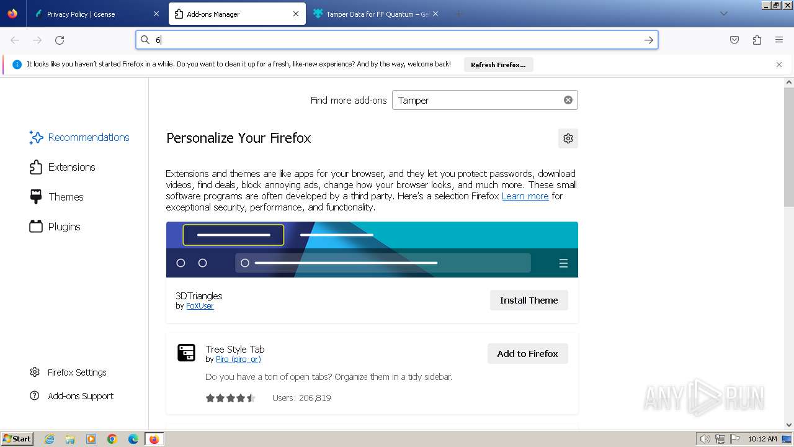Viewport: 794px width, 447px height.
Task: Go forward to next page
Action: click(x=37, y=40)
